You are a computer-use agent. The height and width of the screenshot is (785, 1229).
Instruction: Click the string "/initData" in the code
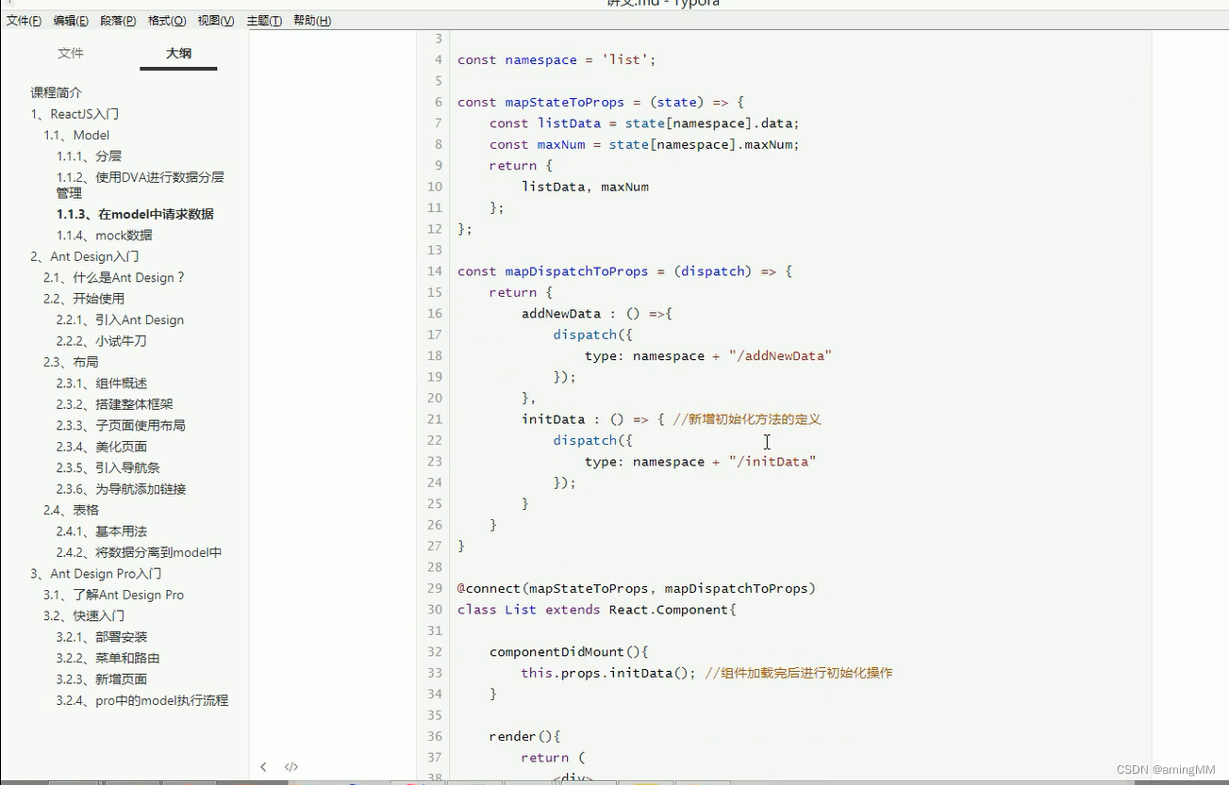click(x=772, y=462)
